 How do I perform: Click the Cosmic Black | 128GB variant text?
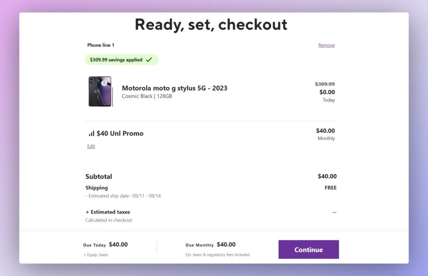147,96
